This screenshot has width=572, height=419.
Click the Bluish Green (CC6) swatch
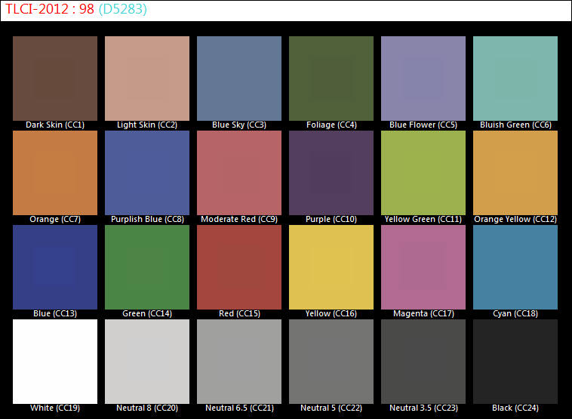(515, 78)
